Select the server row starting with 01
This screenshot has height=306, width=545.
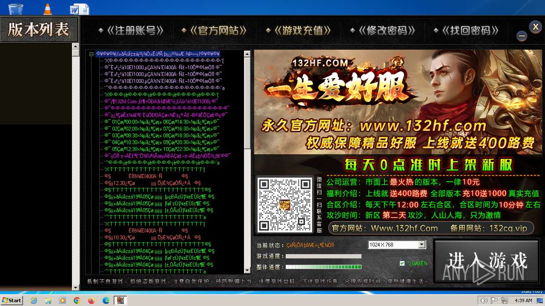tap(162, 122)
